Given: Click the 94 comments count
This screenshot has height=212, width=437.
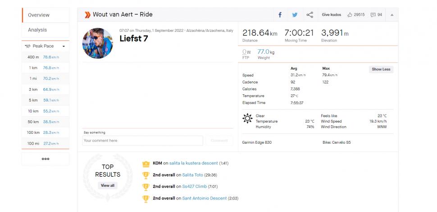Looking at the screenshot, I should (380, 15).
